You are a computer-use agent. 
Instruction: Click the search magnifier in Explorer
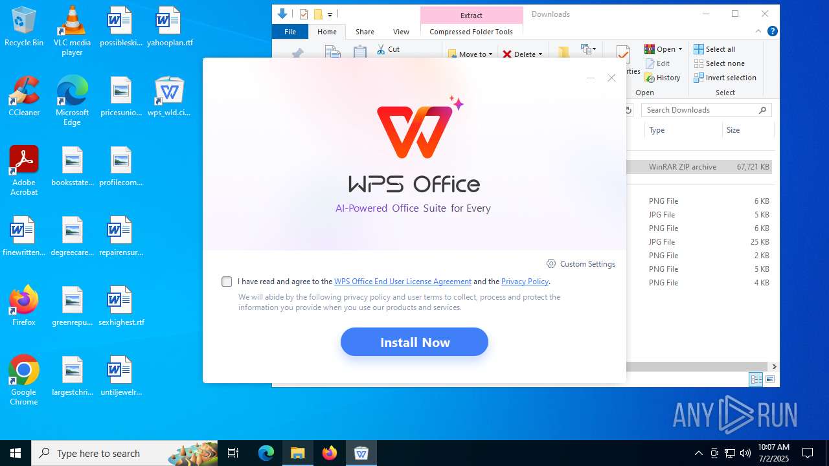point(762,110)
